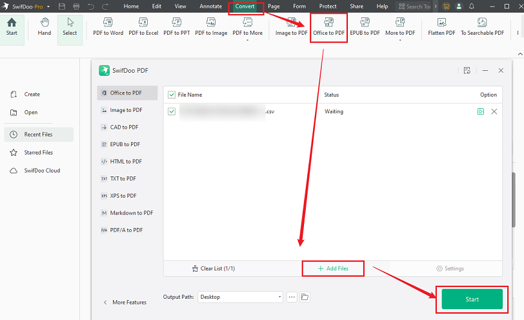The width and height of the screenshot is (524, 320).
Task: Select PDF/A to PDF option
Action: [127, 230]
